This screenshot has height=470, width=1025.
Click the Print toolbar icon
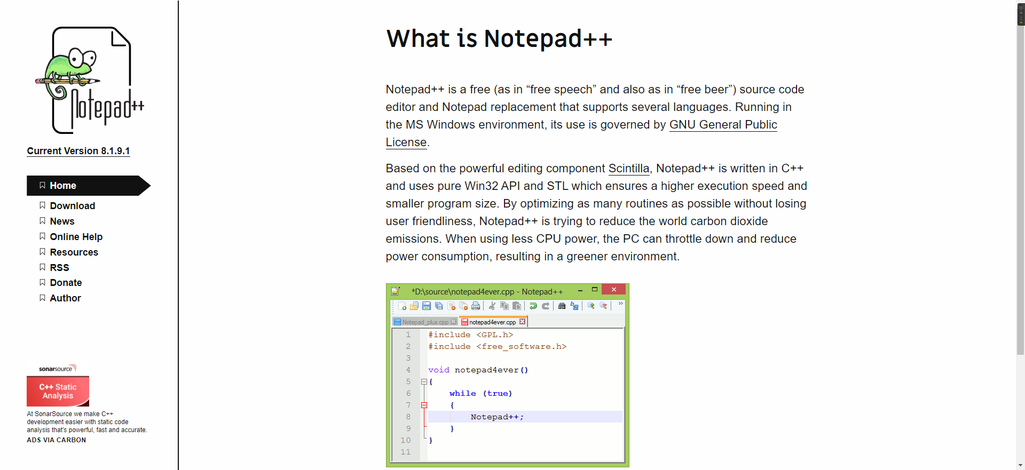[476, 306]
